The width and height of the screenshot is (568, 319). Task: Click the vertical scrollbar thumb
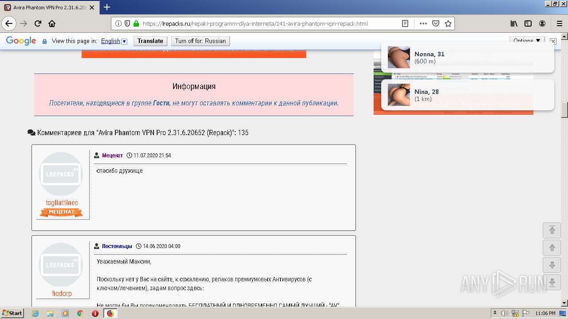564,110
